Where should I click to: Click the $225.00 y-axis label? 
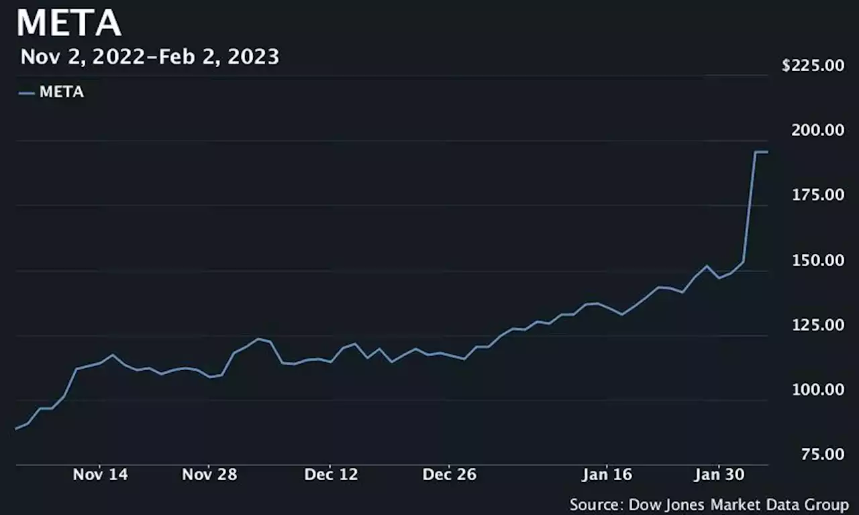813,66
